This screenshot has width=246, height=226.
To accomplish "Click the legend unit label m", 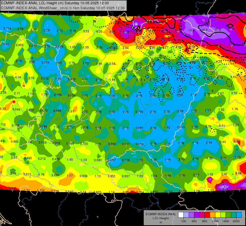I will coord(161,222).
